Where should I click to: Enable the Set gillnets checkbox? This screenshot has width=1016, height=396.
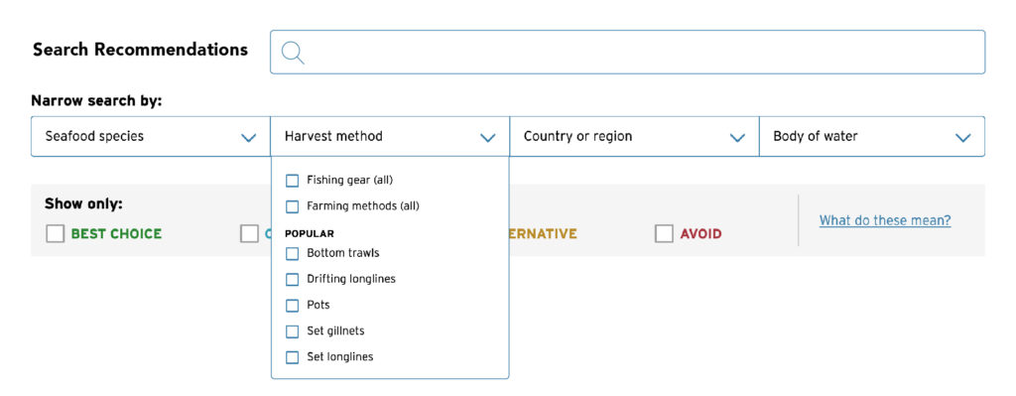pos(293,331)
